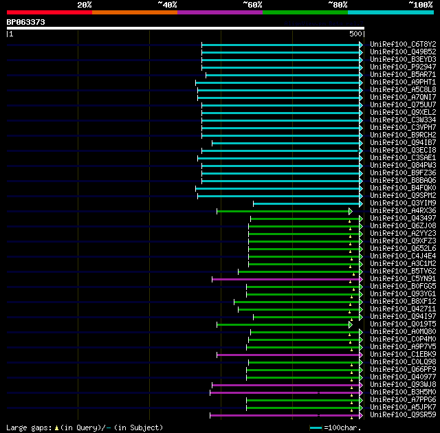Select the UniRef100_A7QNI7 label
The width and height of the screenshot is (440, 433).
403,98
